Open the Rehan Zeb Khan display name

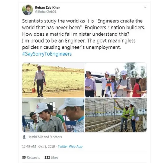[x=47, y=7]
